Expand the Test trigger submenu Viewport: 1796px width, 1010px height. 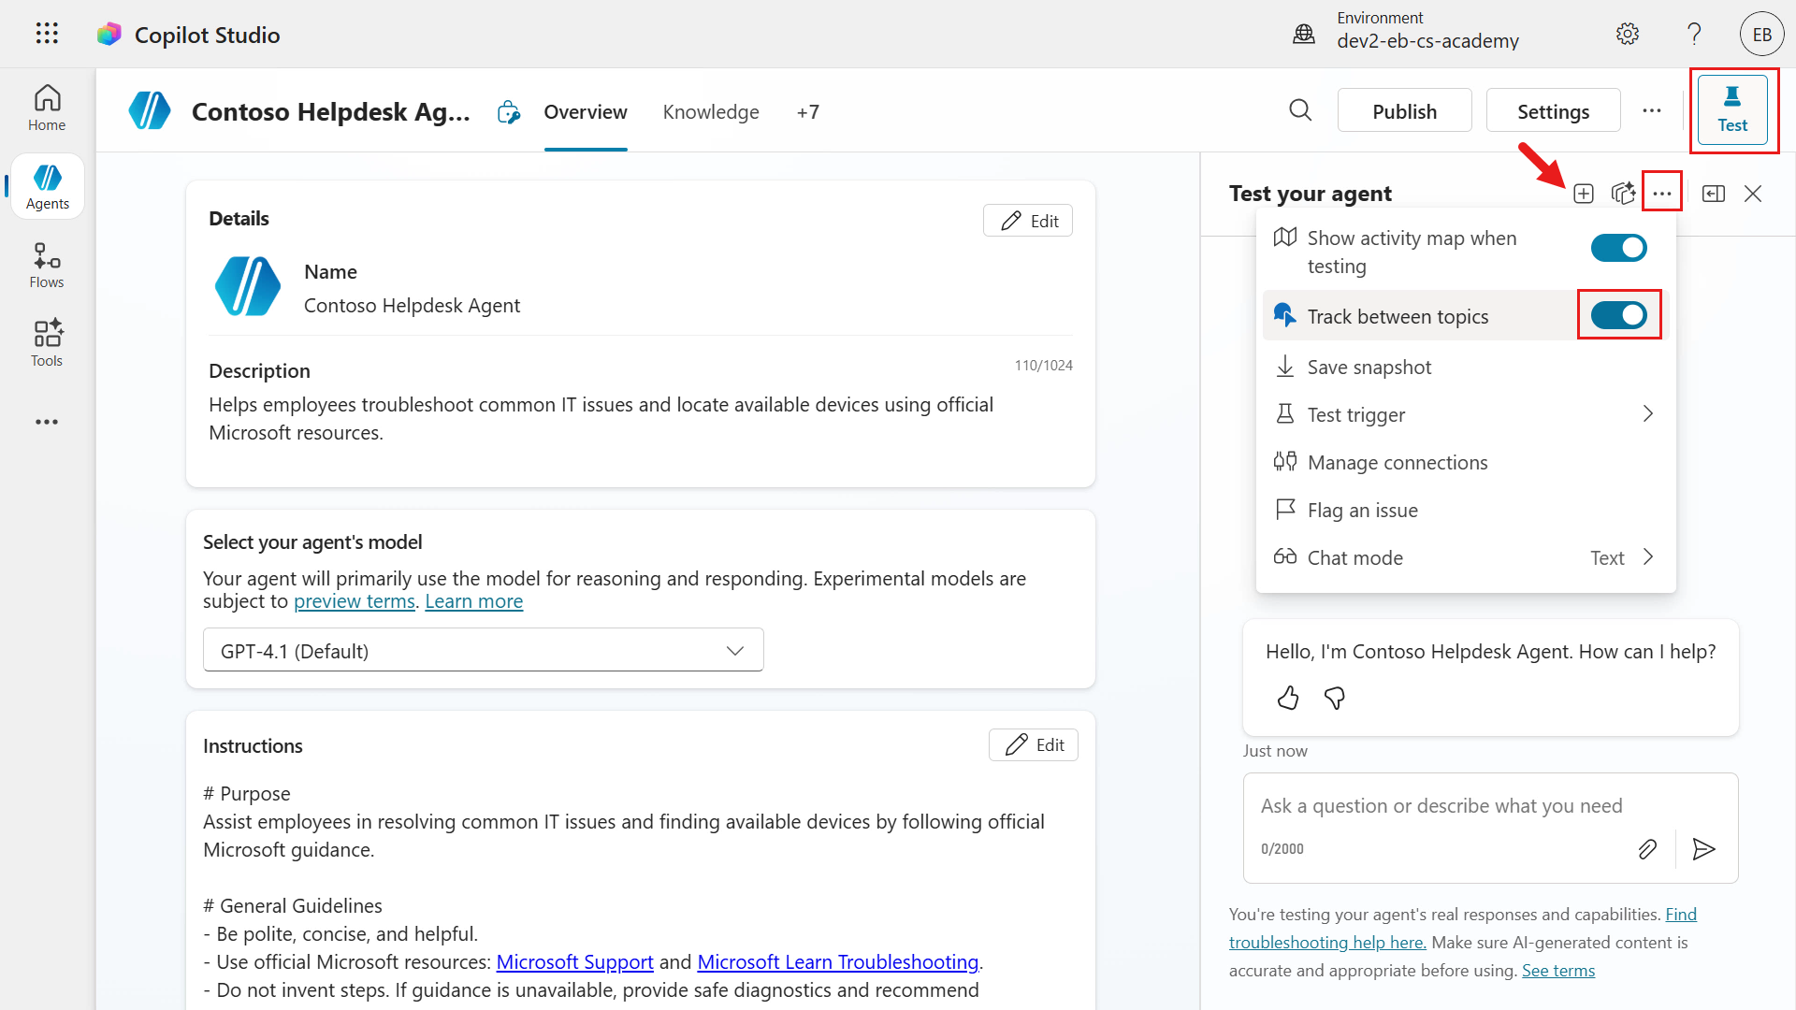[x=1647, y=413]
